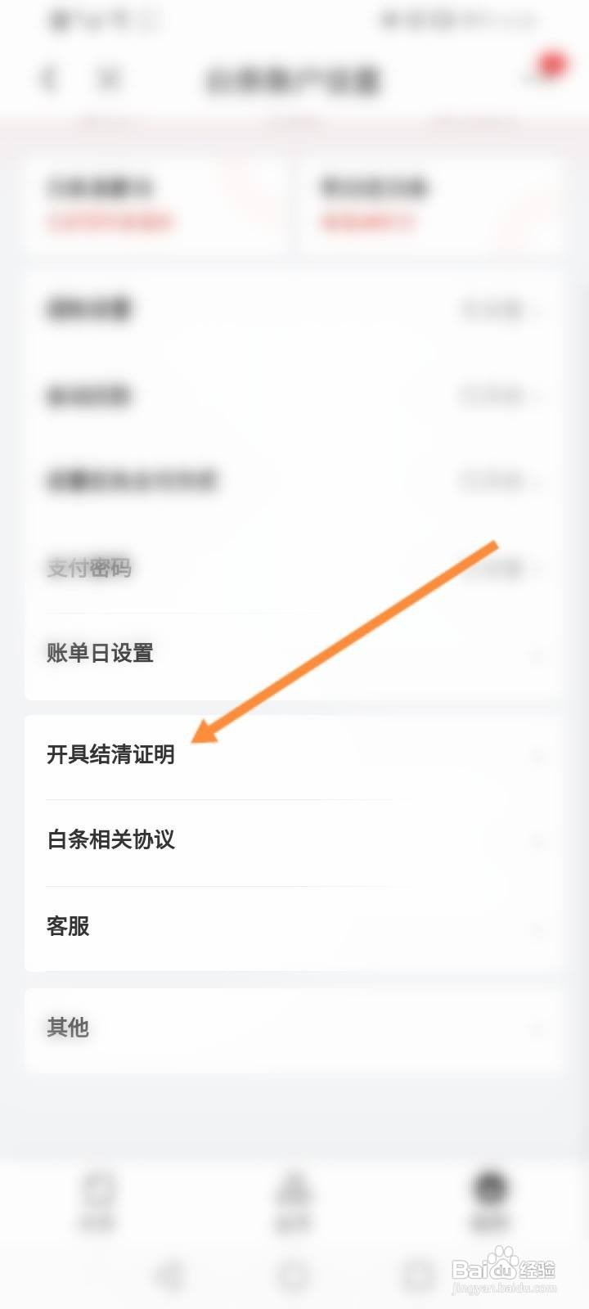The height and width of the screenshot is (1309, 589).
Task: Tap the back arrow in header
Action: click(49, 79)
